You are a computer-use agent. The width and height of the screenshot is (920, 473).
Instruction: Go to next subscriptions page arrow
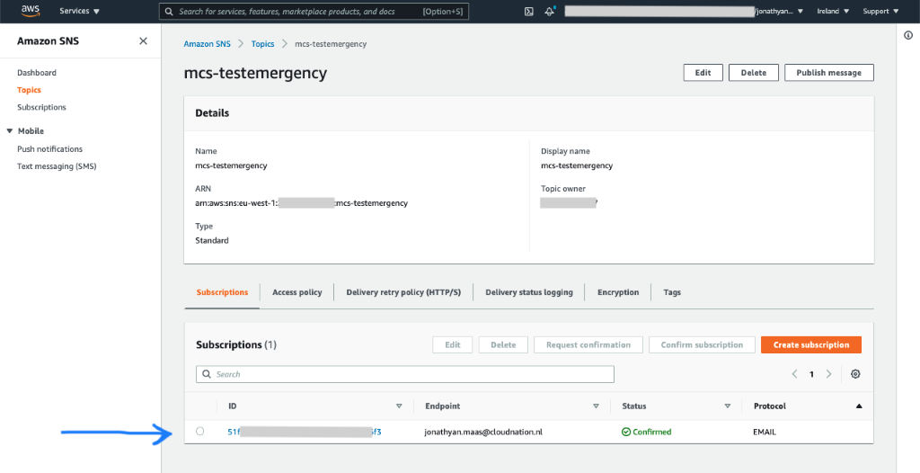click(x=828, y=374)
